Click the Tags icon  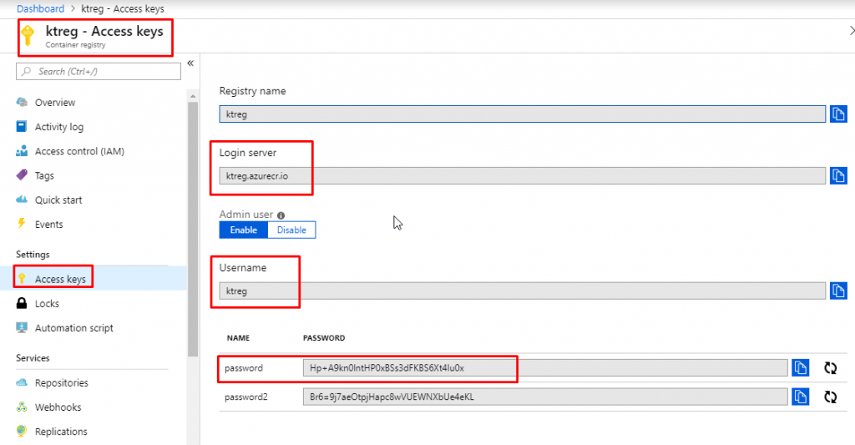(x=22, y=175)
